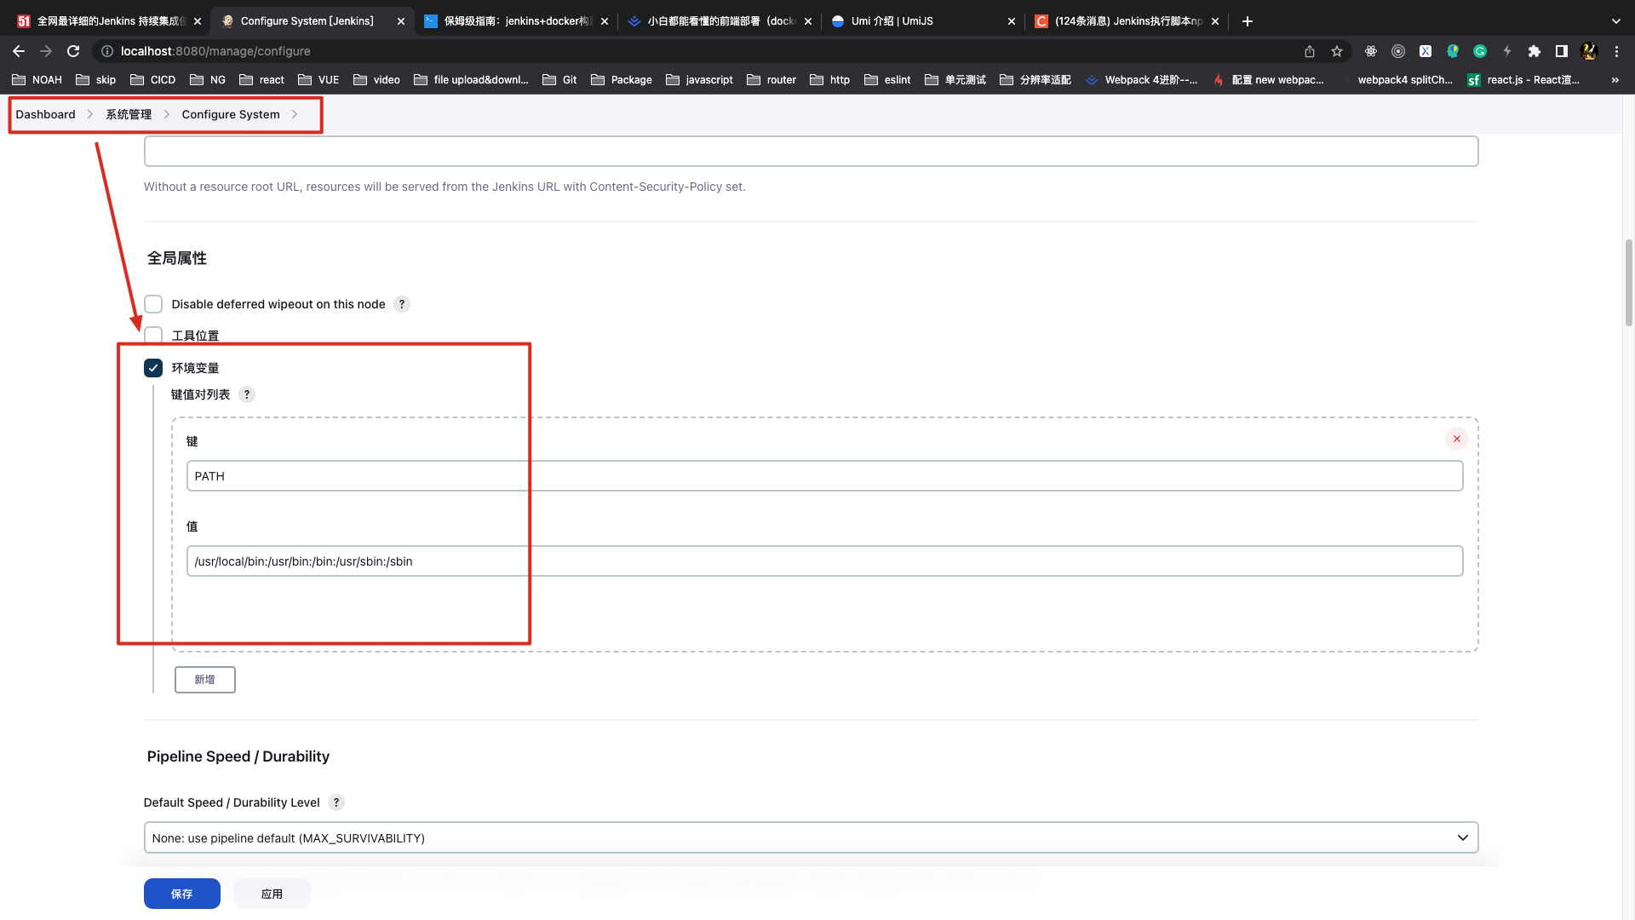Uncheck the 环境变量 checkbox
This screenshot has height=920, width=1635.
pos(153,368)
